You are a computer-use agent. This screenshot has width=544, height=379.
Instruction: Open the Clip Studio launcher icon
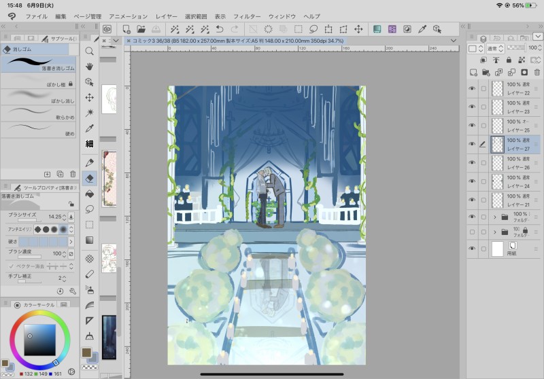[107, 29]
